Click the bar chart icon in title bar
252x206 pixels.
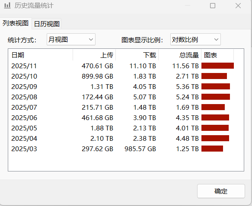click(x=7, y=6)
